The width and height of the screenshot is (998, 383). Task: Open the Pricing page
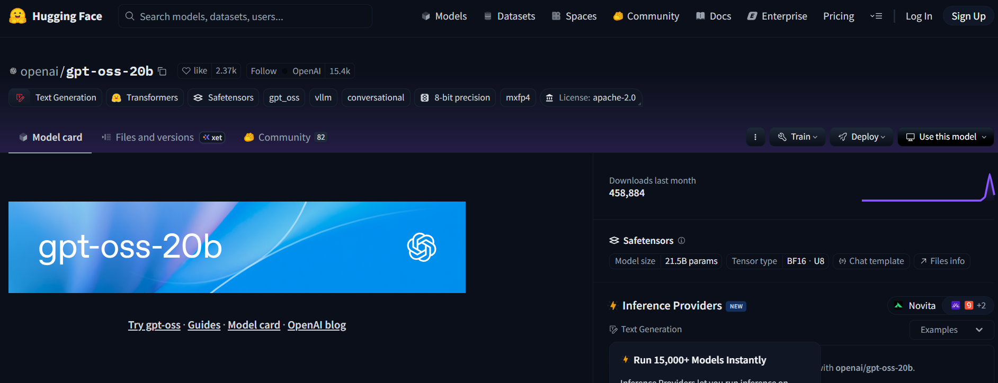[839, 16]
